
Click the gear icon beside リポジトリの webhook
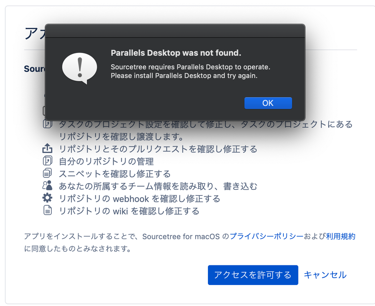point(47,198)
